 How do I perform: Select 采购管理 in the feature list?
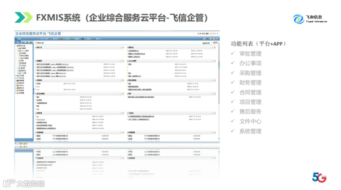[x=250, y=73]
